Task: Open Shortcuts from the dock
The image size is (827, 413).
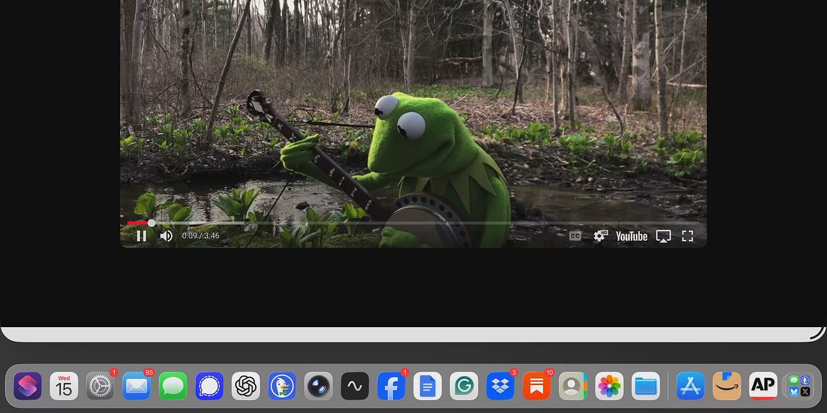Action: [27, 386]
